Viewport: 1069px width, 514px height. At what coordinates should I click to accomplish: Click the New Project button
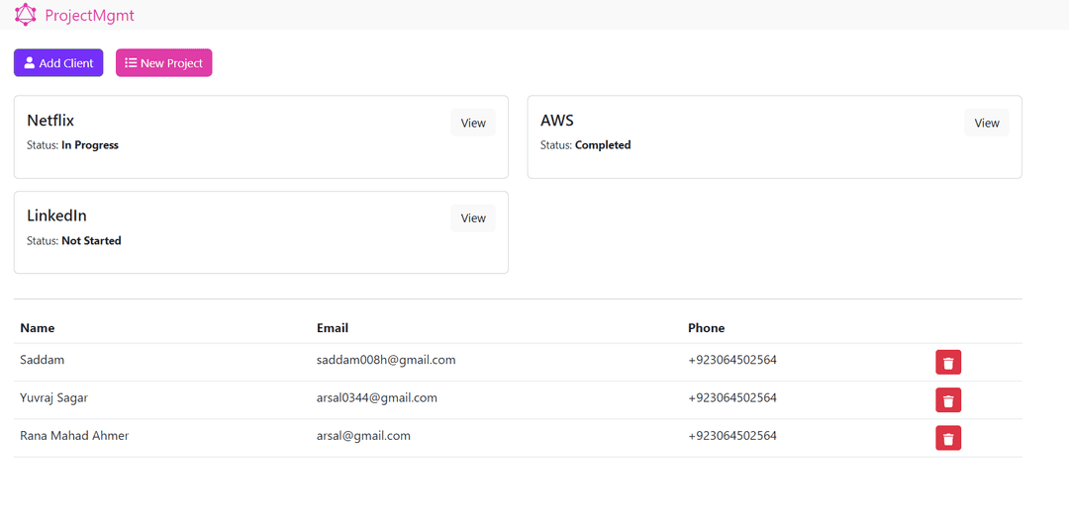coord(163,62)
